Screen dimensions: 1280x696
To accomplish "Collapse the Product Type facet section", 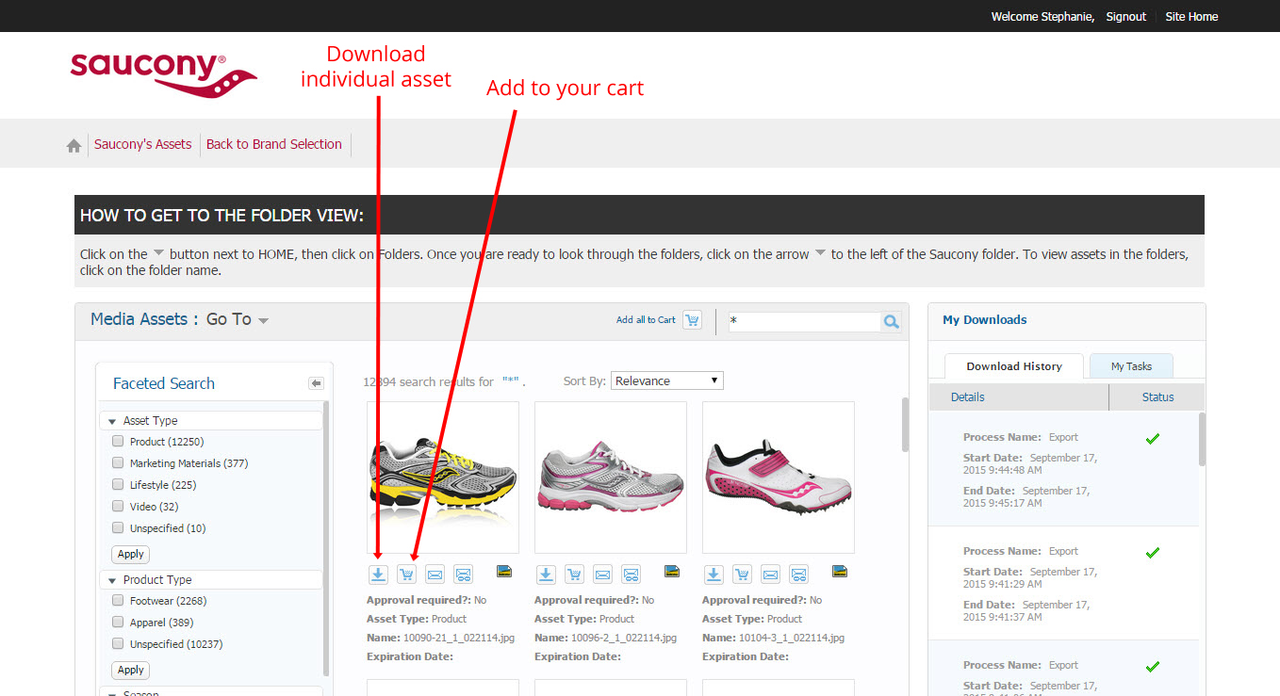I will tap(112, 580).
